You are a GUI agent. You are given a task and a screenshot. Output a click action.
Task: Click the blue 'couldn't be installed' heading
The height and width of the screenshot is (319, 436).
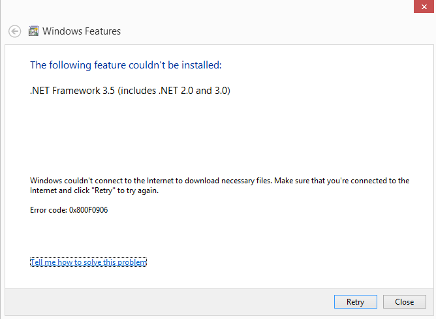126,65
